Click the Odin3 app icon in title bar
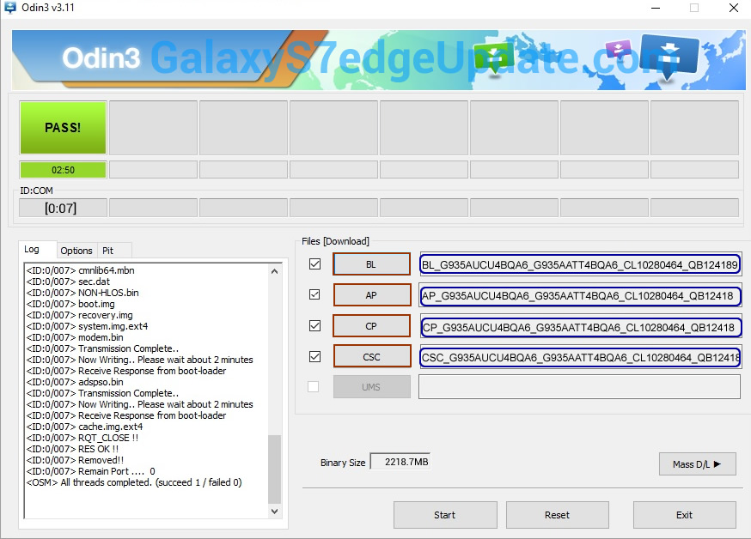This screenshot has height=539, width=751. tap(10, 8)
